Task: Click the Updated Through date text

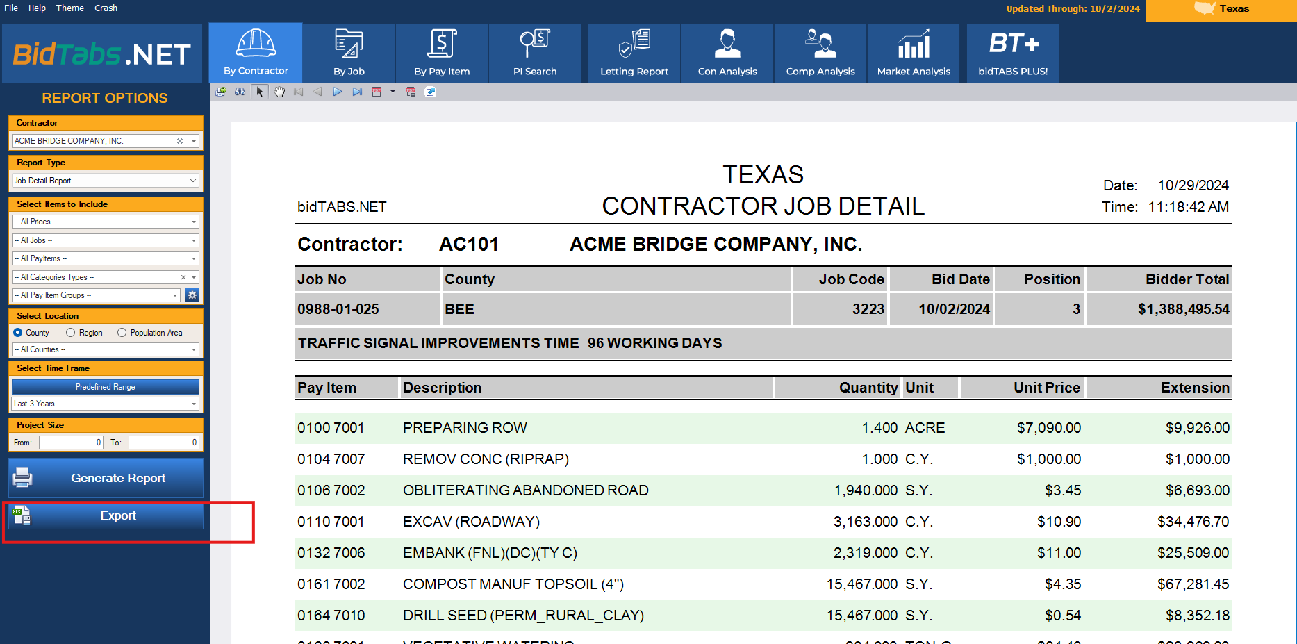Action: (1073, 9)
